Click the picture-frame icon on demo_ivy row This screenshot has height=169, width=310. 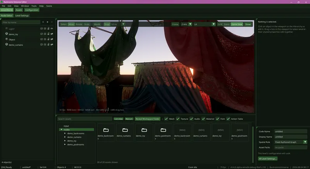[41, 34]
